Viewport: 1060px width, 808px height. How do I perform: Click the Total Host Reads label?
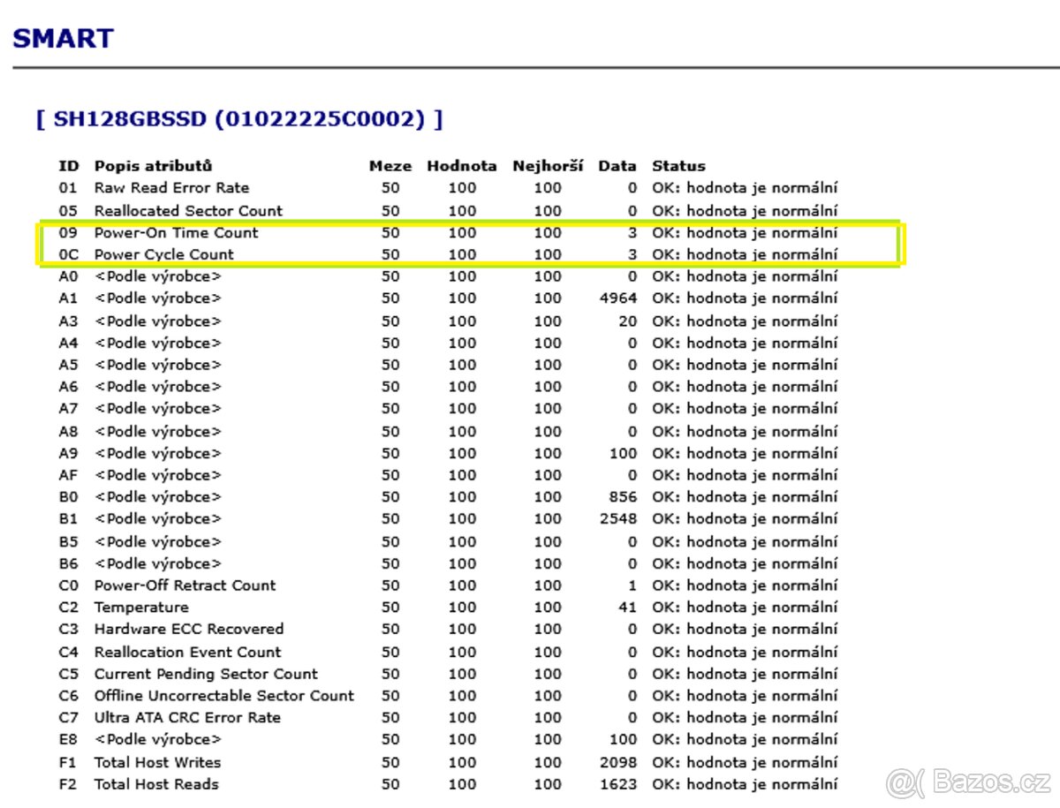click(156, 784)
